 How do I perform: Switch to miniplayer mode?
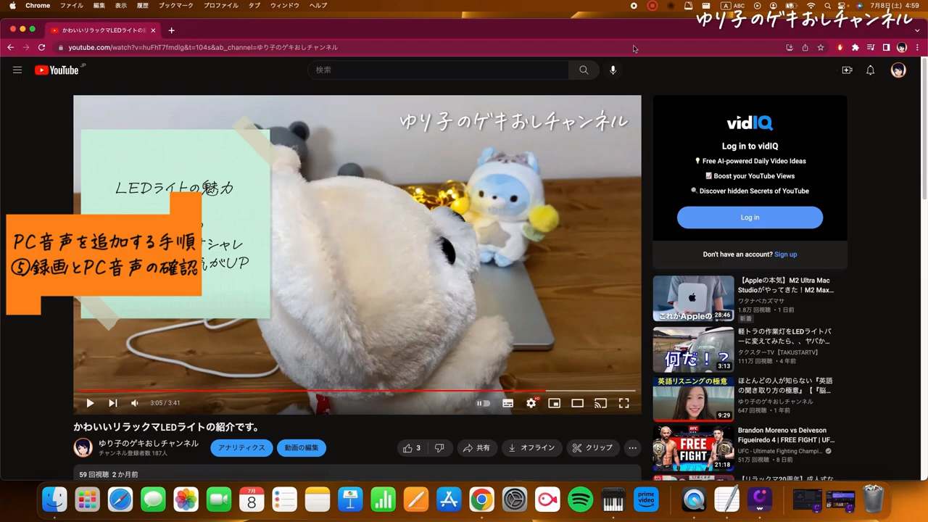[555, 403]
